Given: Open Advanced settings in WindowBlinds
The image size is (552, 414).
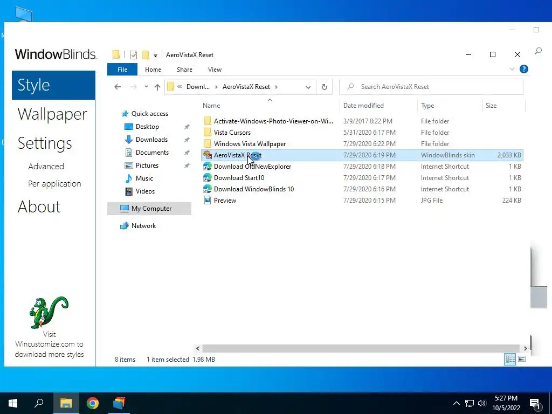Looking at the screenshot, I should pyautogui.click(x=46, y=166).
